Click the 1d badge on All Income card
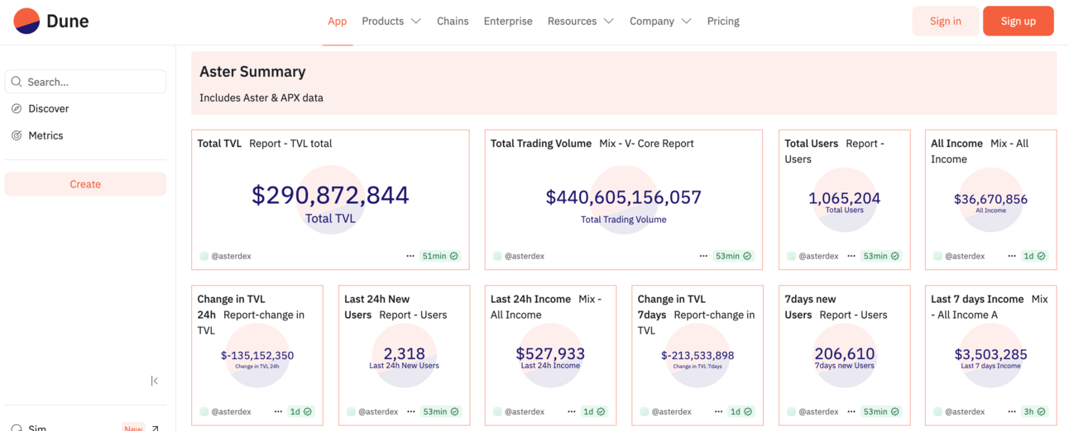This screenshot has width=1069, height=431. point(1035,256)
